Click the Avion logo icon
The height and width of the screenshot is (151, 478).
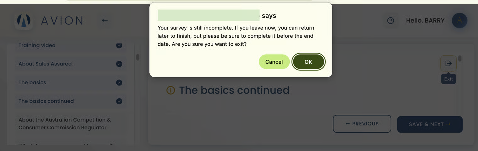pos(24,21)
